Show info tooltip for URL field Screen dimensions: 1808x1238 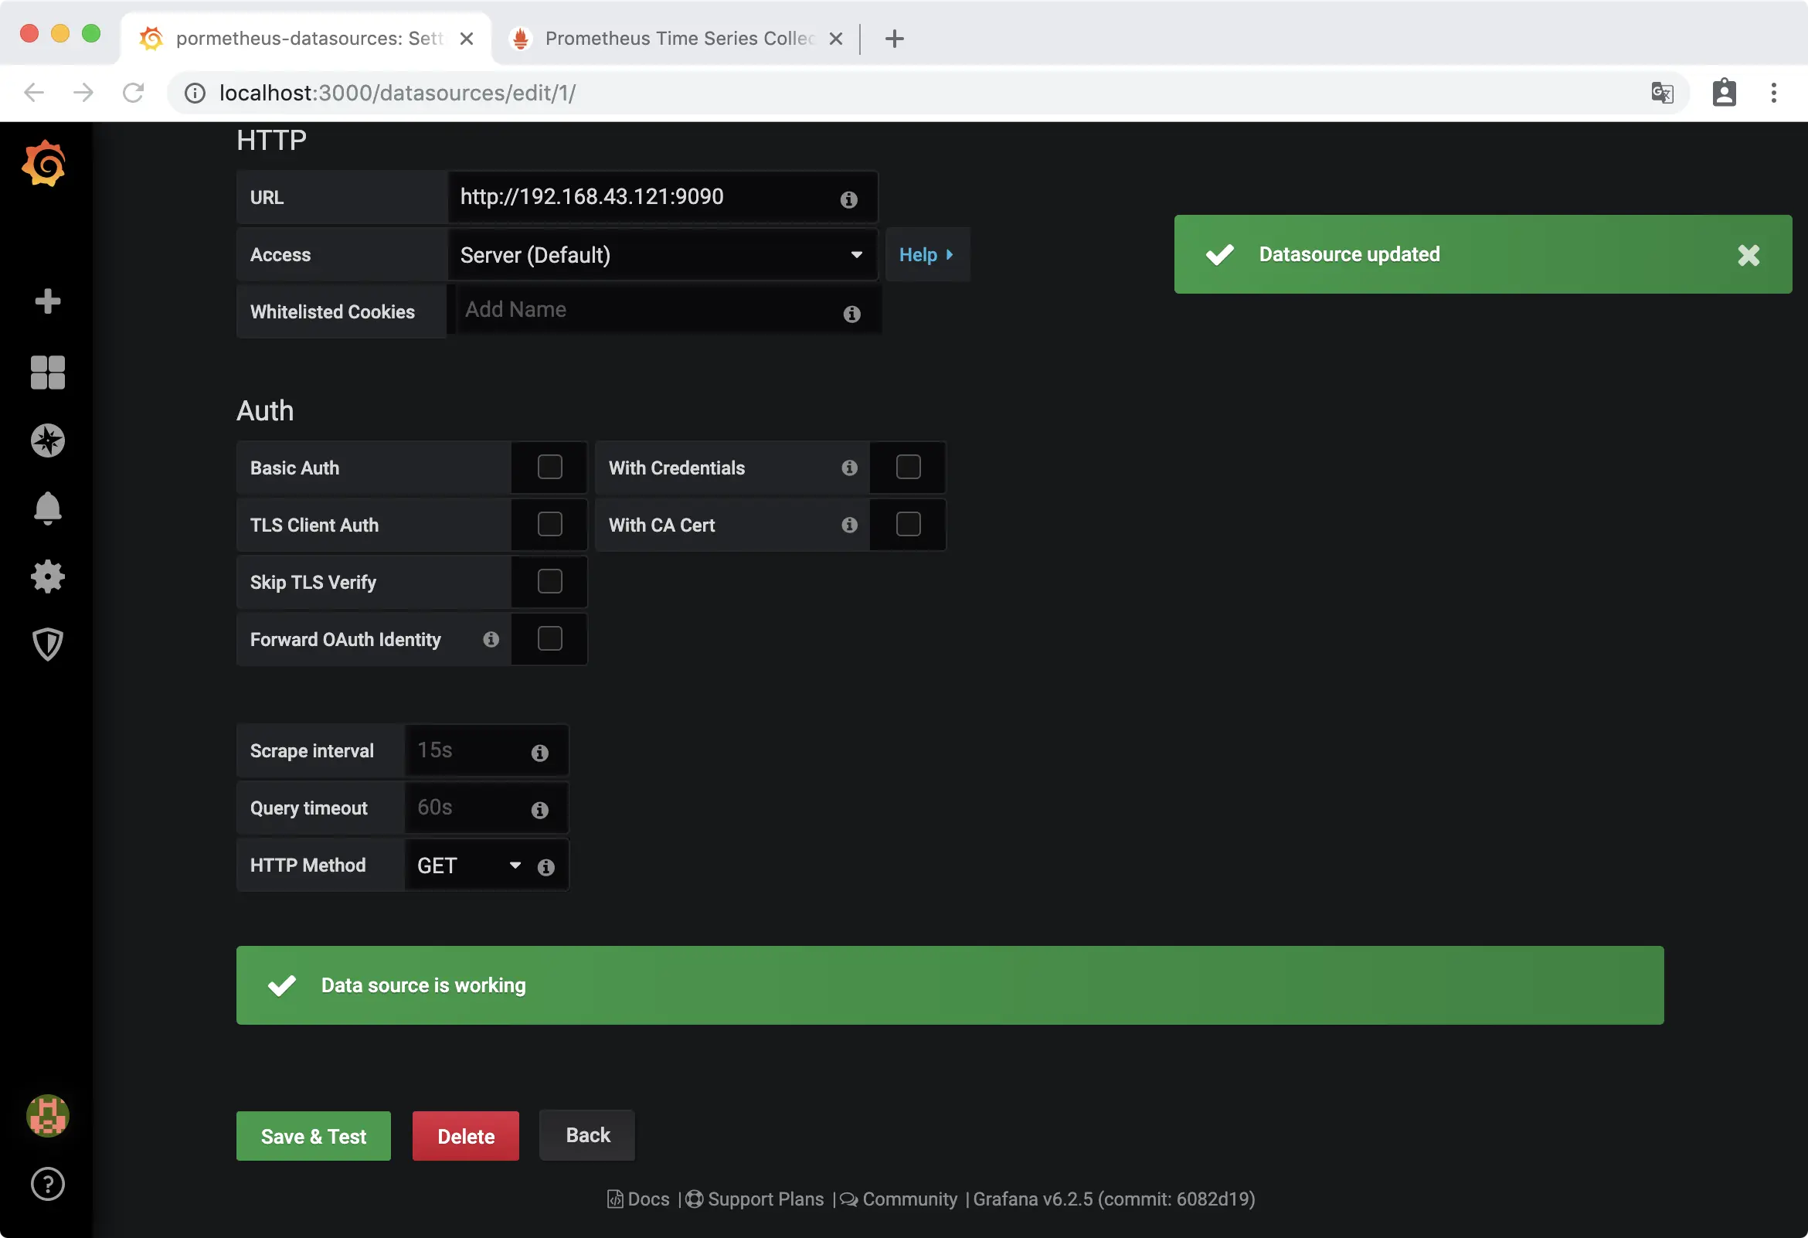(x=849, y=199)
